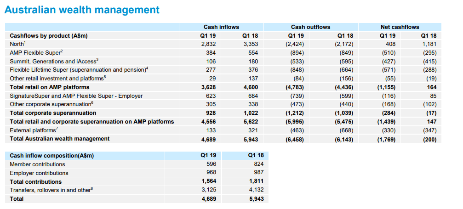The width and height of the screenshot is (463, 209).
Task: Click External platforms inflow value 133
Action: tap(211, 130)
